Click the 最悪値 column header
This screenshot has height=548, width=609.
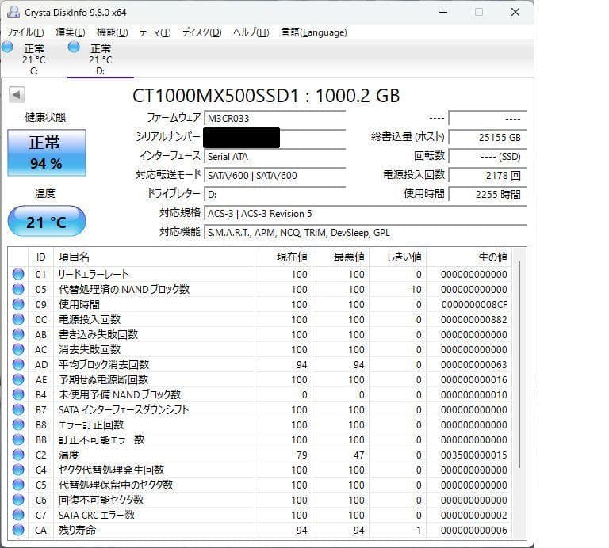[x=340, y=257]
